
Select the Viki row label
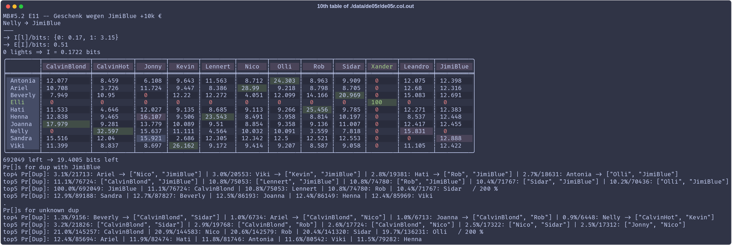pos(17,146)
